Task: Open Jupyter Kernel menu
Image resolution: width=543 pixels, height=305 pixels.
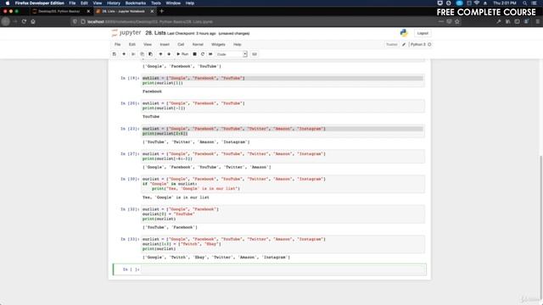Action: tap(198, 45)
